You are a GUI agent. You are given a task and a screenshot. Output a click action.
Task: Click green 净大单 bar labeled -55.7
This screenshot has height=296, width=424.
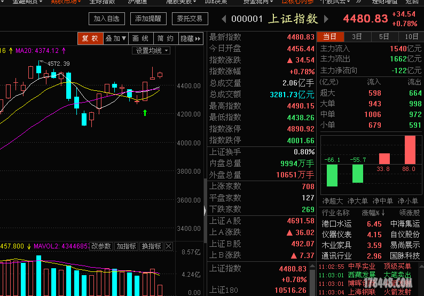(x=358, y=173)
